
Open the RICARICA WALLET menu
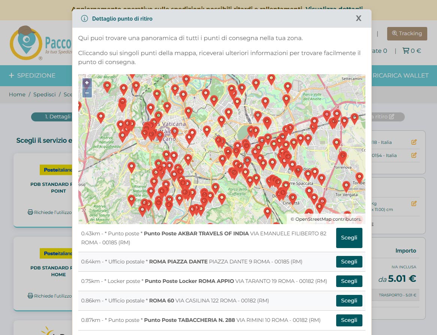(x=401, y=76)
